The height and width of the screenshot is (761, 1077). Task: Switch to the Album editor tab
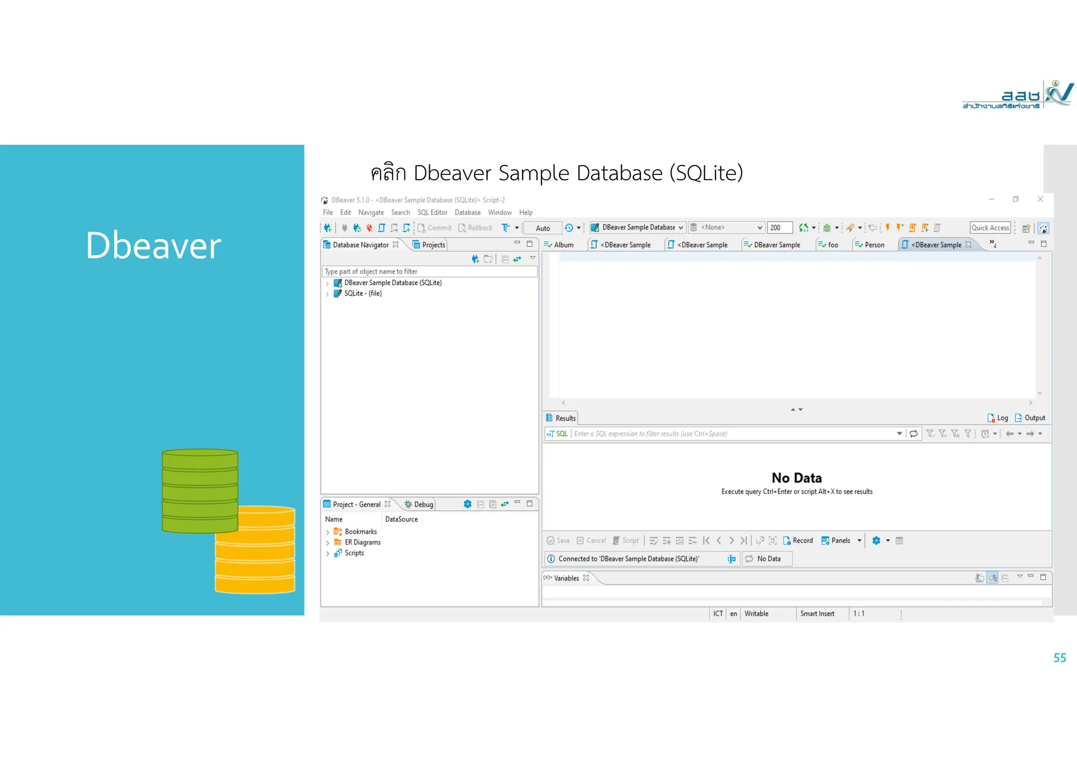(558, 244)
